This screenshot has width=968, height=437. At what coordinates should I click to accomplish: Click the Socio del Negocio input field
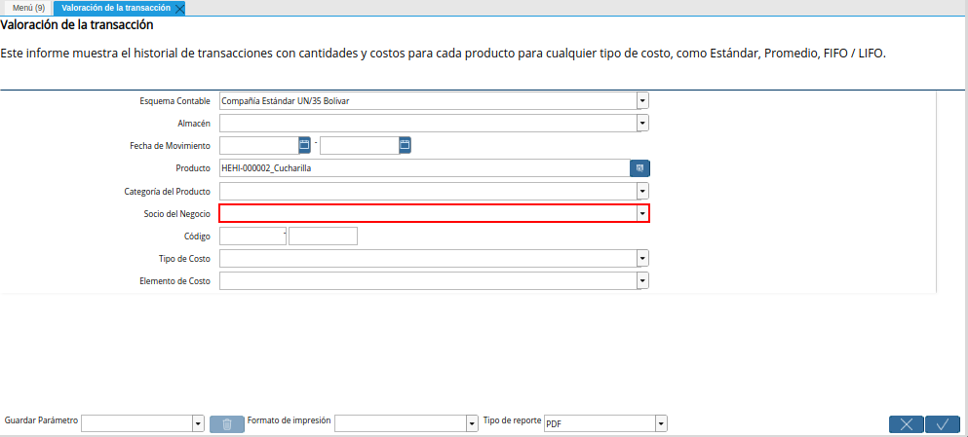429,213
